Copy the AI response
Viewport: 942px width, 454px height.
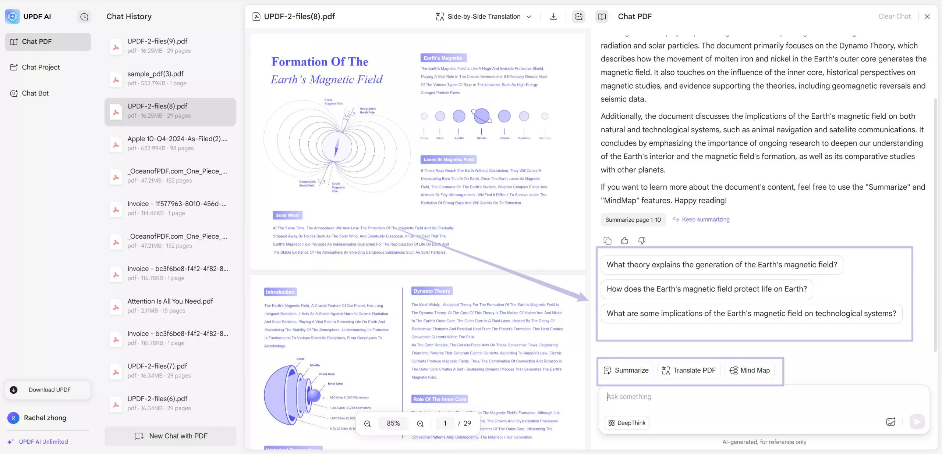(x=607, y=241)
